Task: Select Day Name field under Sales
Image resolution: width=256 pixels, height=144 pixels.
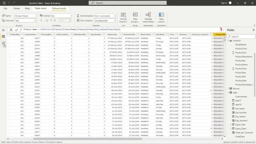Action: coord(240,108)
